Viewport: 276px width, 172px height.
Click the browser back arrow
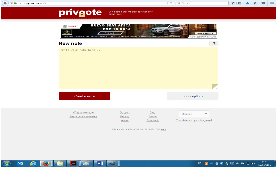click(5, 3)
